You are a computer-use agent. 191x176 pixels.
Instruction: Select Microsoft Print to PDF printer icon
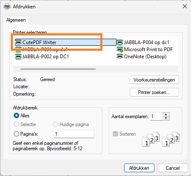point(120,50)
